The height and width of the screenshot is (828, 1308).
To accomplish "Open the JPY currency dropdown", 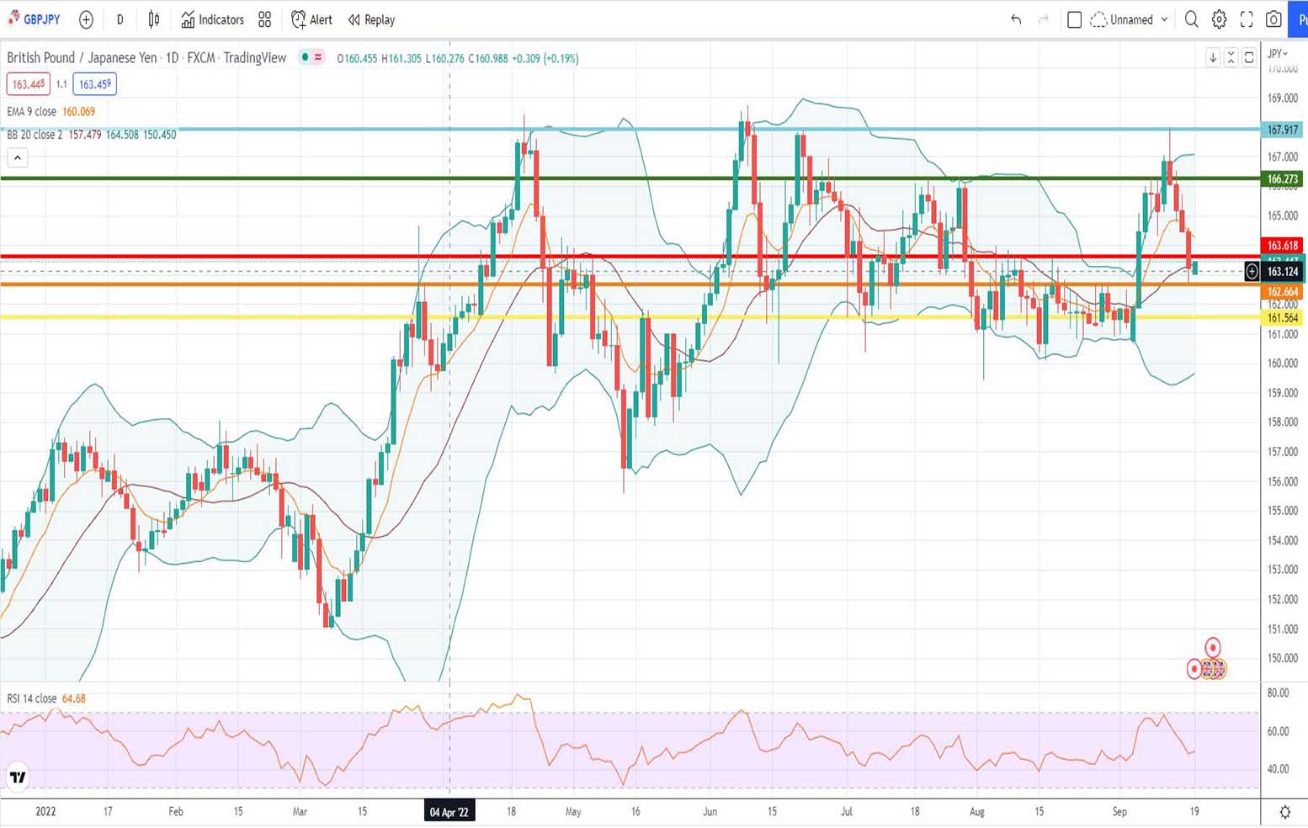I will click(x=1278, y=54).
